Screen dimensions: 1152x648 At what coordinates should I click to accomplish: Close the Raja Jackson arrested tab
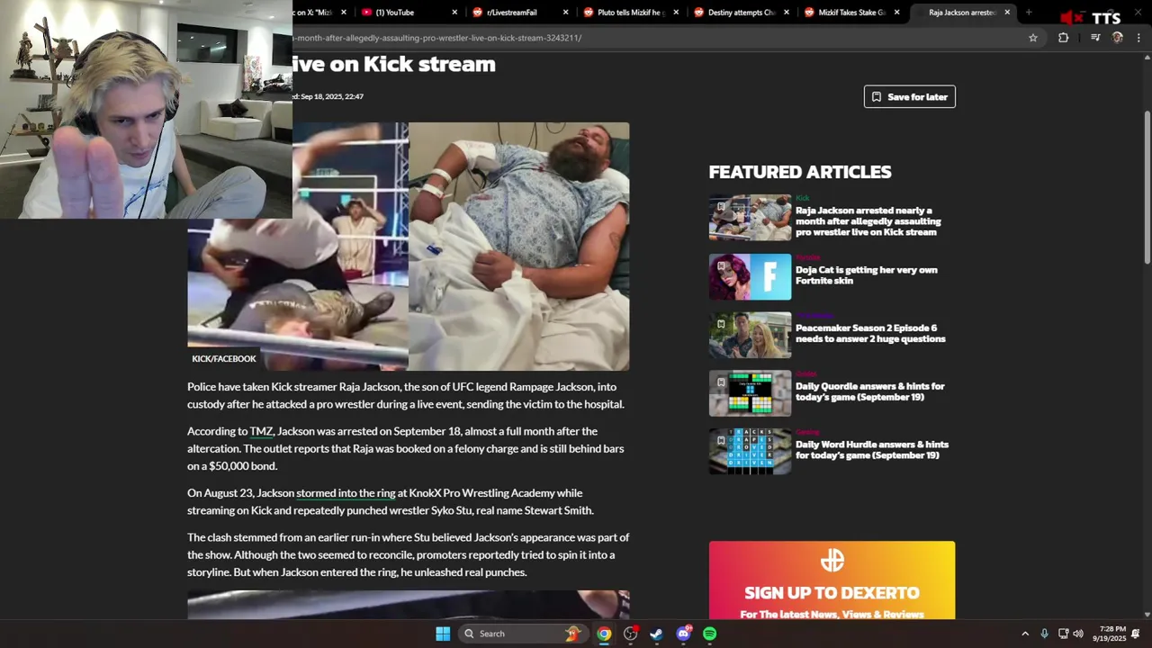click(x=1007, y=13)
